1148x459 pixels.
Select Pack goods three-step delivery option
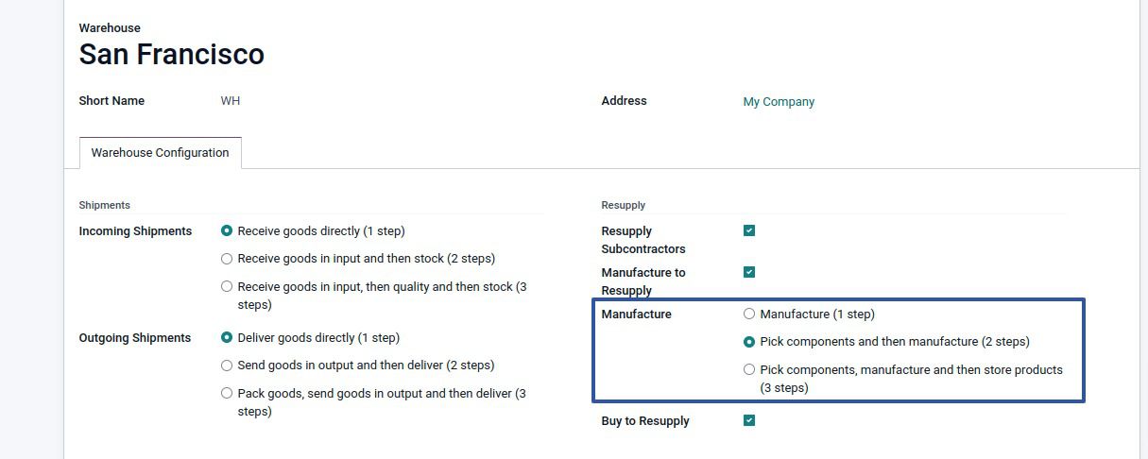click(227, 393)
